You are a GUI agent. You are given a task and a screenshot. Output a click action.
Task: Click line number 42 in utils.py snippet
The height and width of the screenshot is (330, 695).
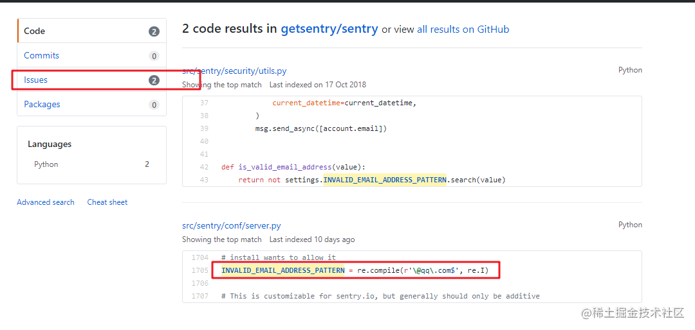coord(204,167)
